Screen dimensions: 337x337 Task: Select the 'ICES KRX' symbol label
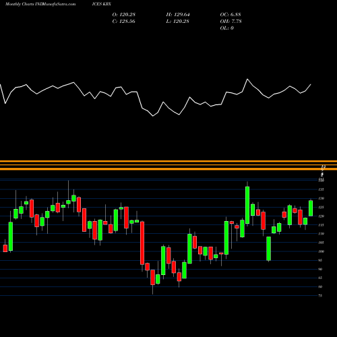[102, 4]
